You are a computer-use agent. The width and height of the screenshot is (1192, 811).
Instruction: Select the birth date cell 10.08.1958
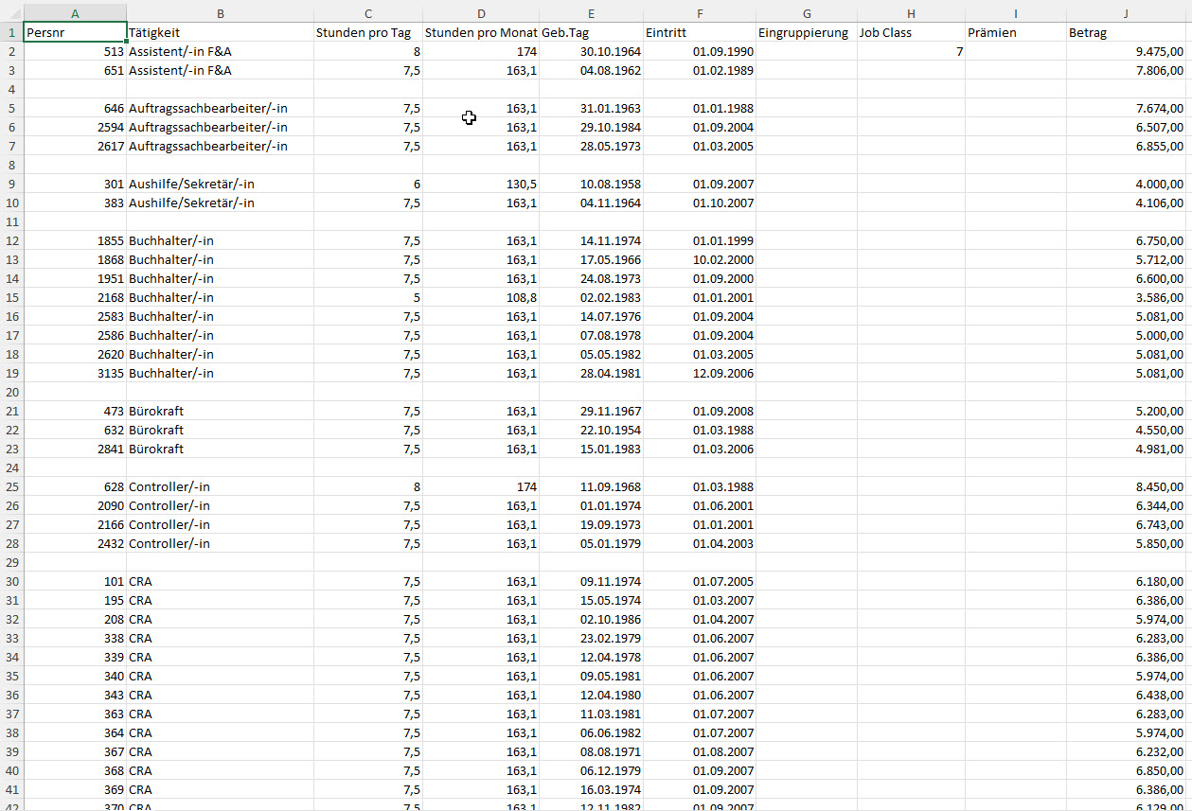pos(591,184)
